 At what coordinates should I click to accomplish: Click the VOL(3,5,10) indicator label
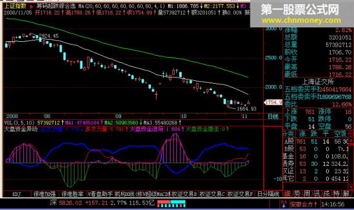pos(19,123)
